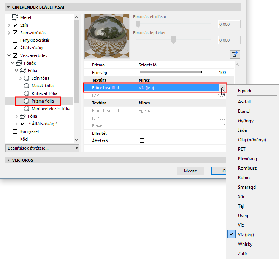279x259 pixels.
Task: Click the OK button
Action: 219,171
